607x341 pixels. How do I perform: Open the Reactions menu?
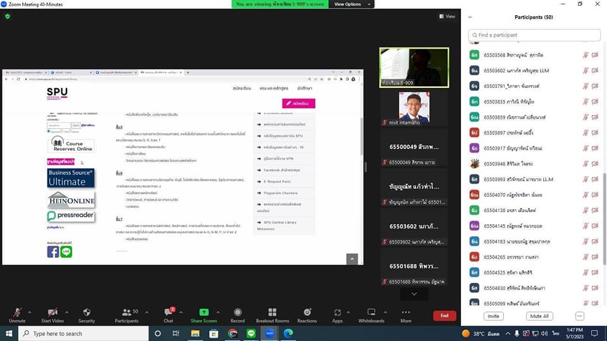click(x=307, y=313)
